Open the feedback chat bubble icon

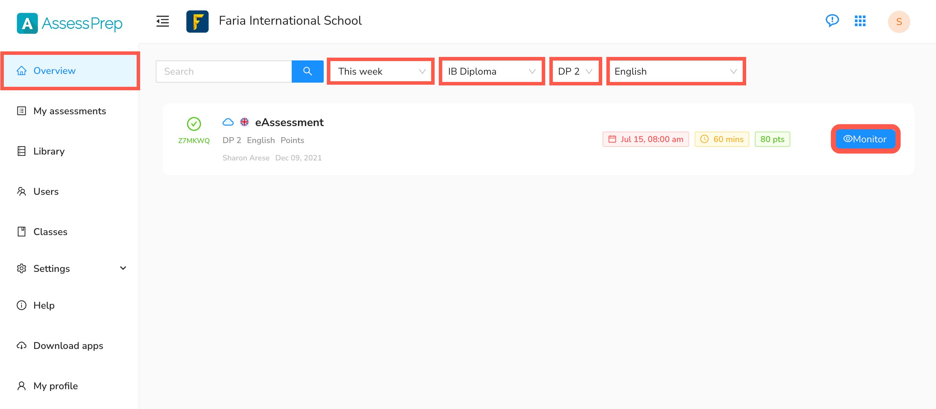[832, 21]
